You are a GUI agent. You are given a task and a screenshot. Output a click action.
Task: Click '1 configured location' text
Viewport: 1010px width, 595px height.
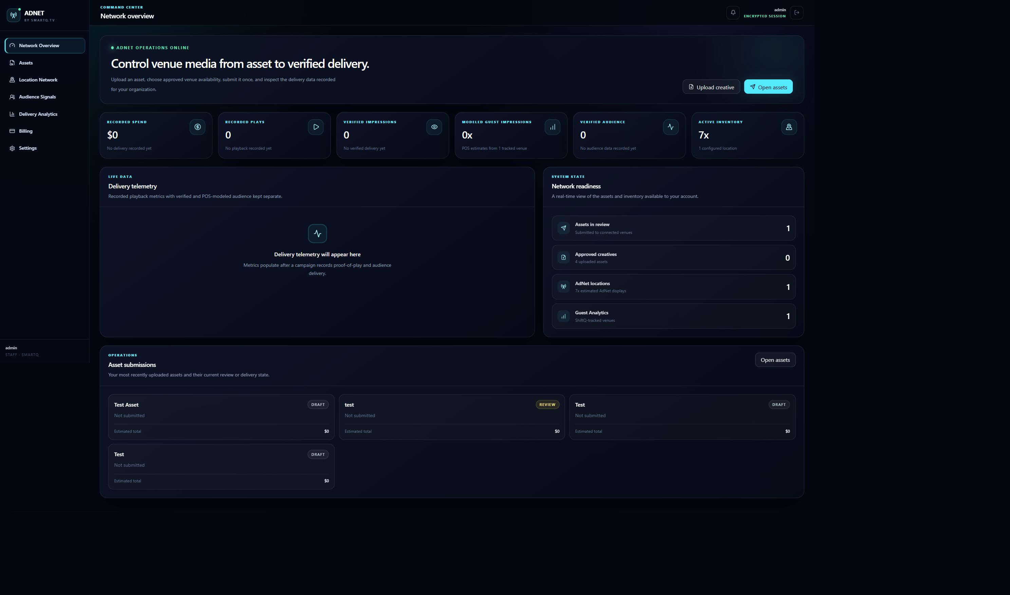717,148
